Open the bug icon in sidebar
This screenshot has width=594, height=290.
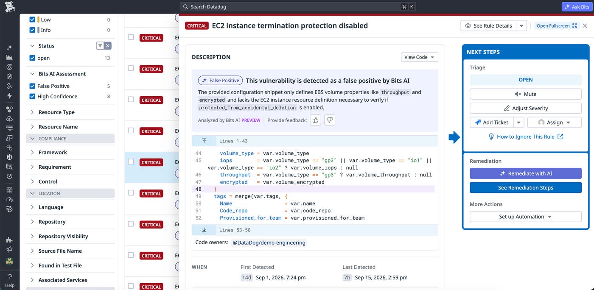click(x=9, y=190)
